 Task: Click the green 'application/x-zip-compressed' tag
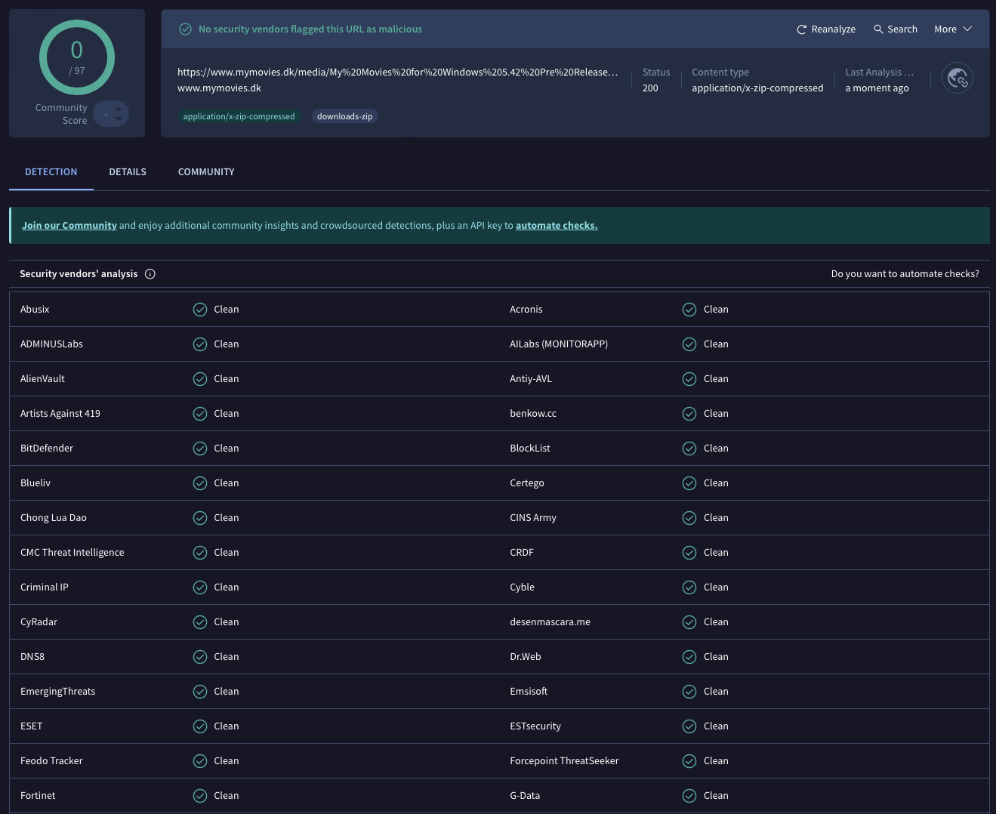tap(239, 116)
